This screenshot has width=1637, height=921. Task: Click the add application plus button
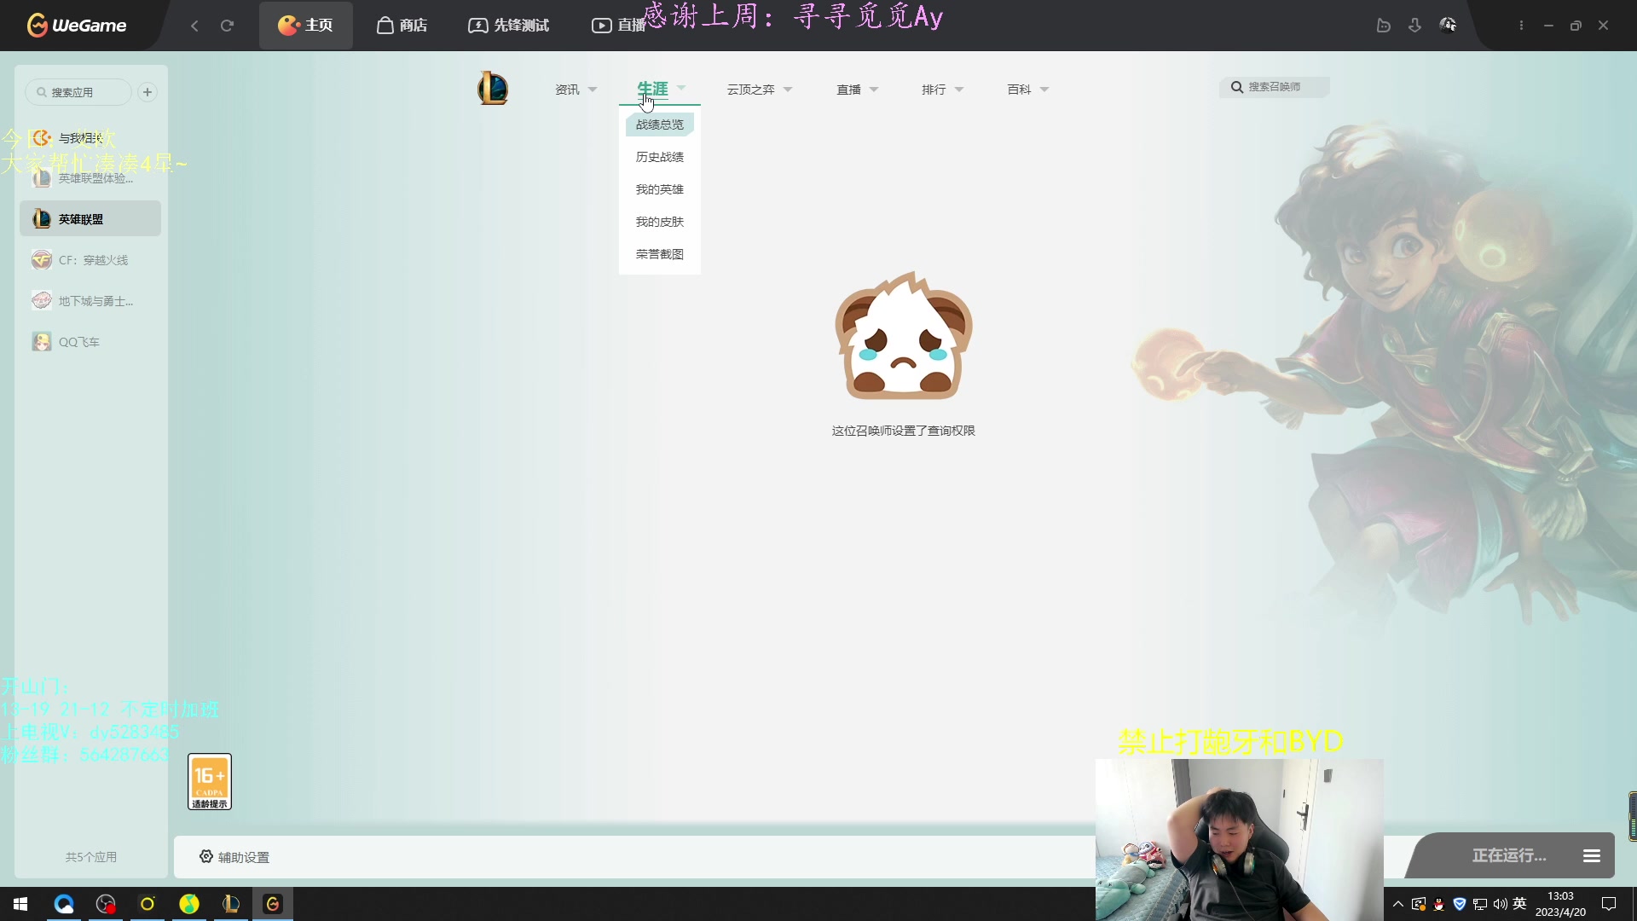tap(148, 92)
